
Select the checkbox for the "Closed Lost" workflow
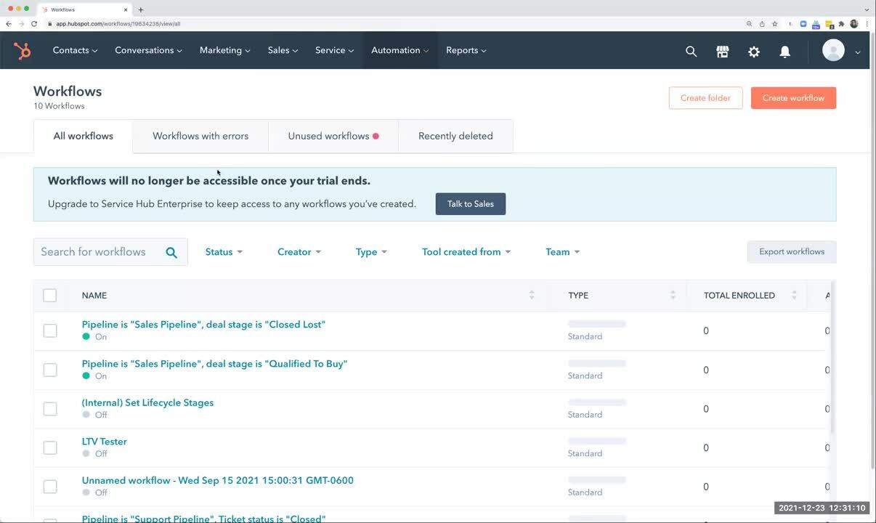click(x=49, y=331)
